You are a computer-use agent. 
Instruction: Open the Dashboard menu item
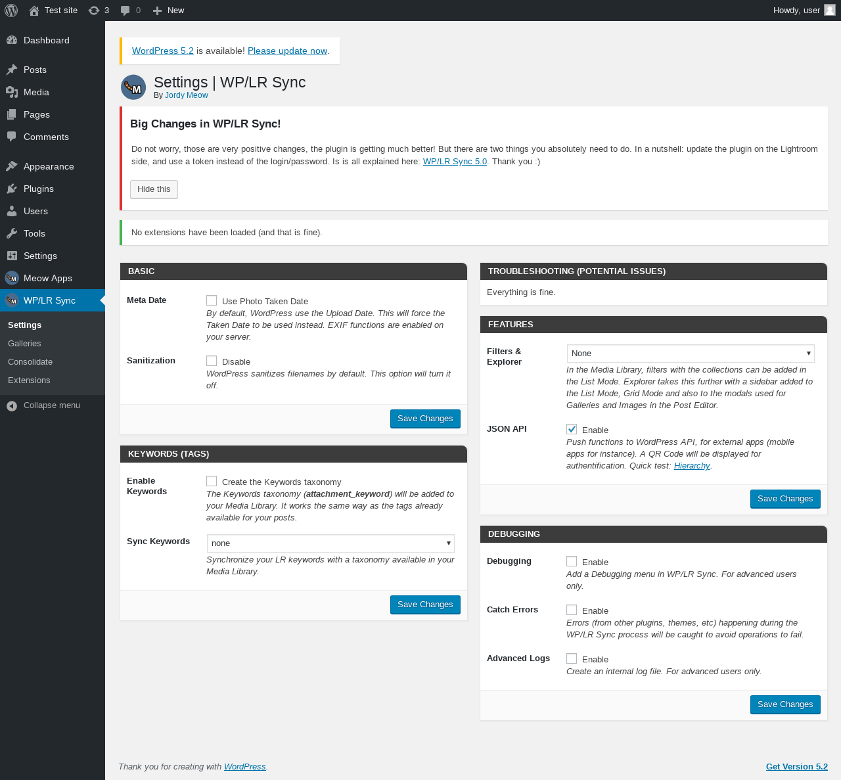click(53, 40)
